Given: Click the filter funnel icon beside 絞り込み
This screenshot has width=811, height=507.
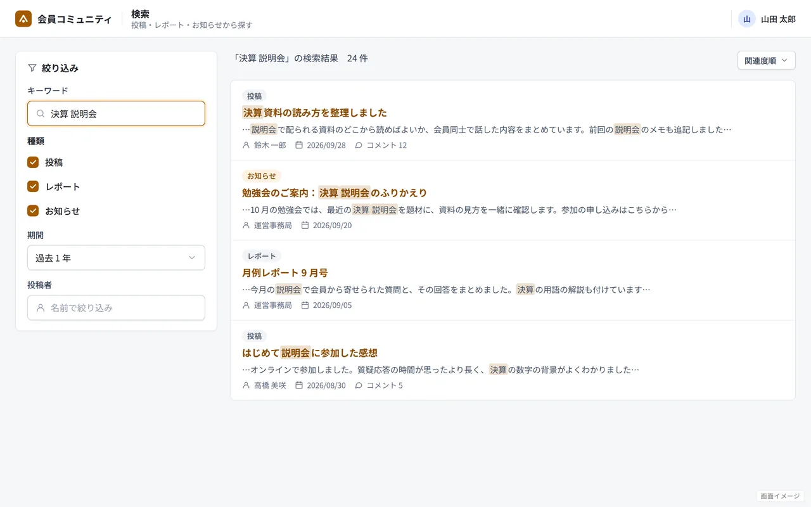Looking at the screenshot, I should tap(32, 68).
